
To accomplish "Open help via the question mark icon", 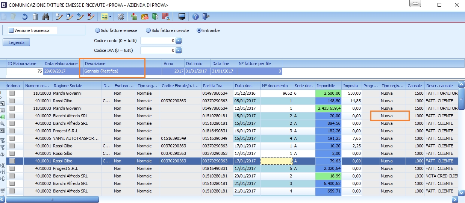I will (x=195, y=17).
